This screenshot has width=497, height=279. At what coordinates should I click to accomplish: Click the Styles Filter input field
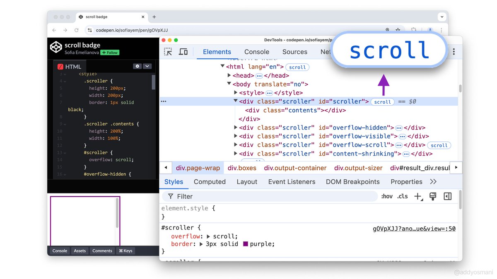270,196
